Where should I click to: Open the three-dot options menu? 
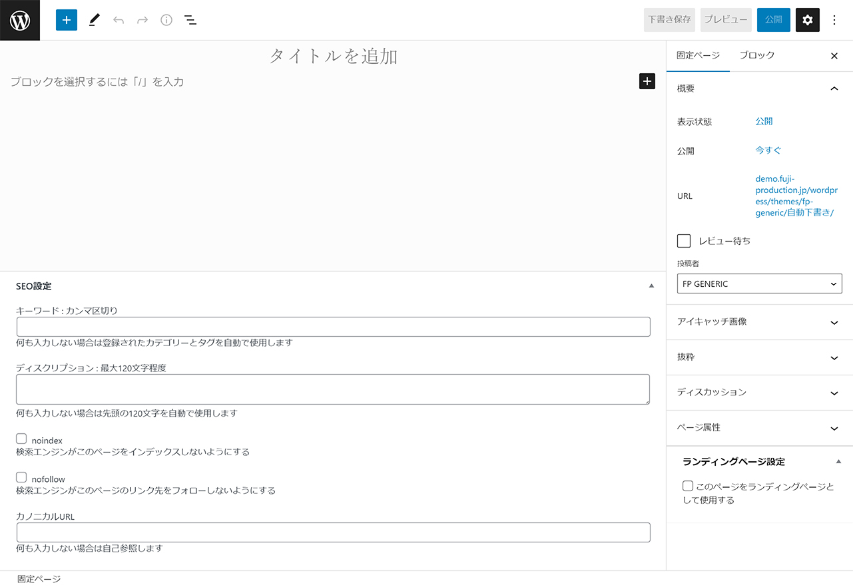coord(834,20)
